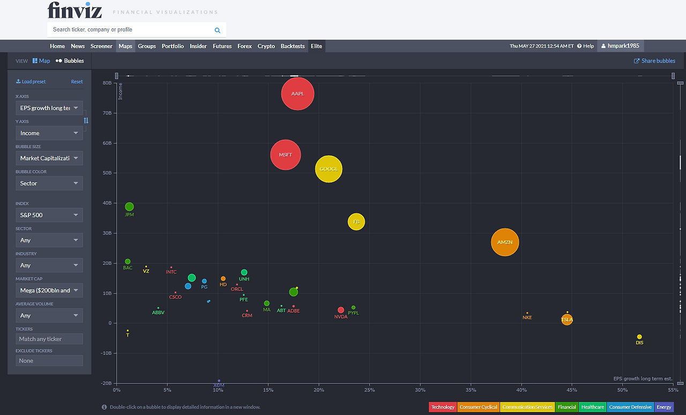Click the Share bubbles icon
This screenshot has height=415, width=686.
[x=637, y=61]
